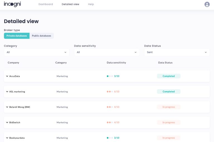Click the Data Status column header

[165, 63]
